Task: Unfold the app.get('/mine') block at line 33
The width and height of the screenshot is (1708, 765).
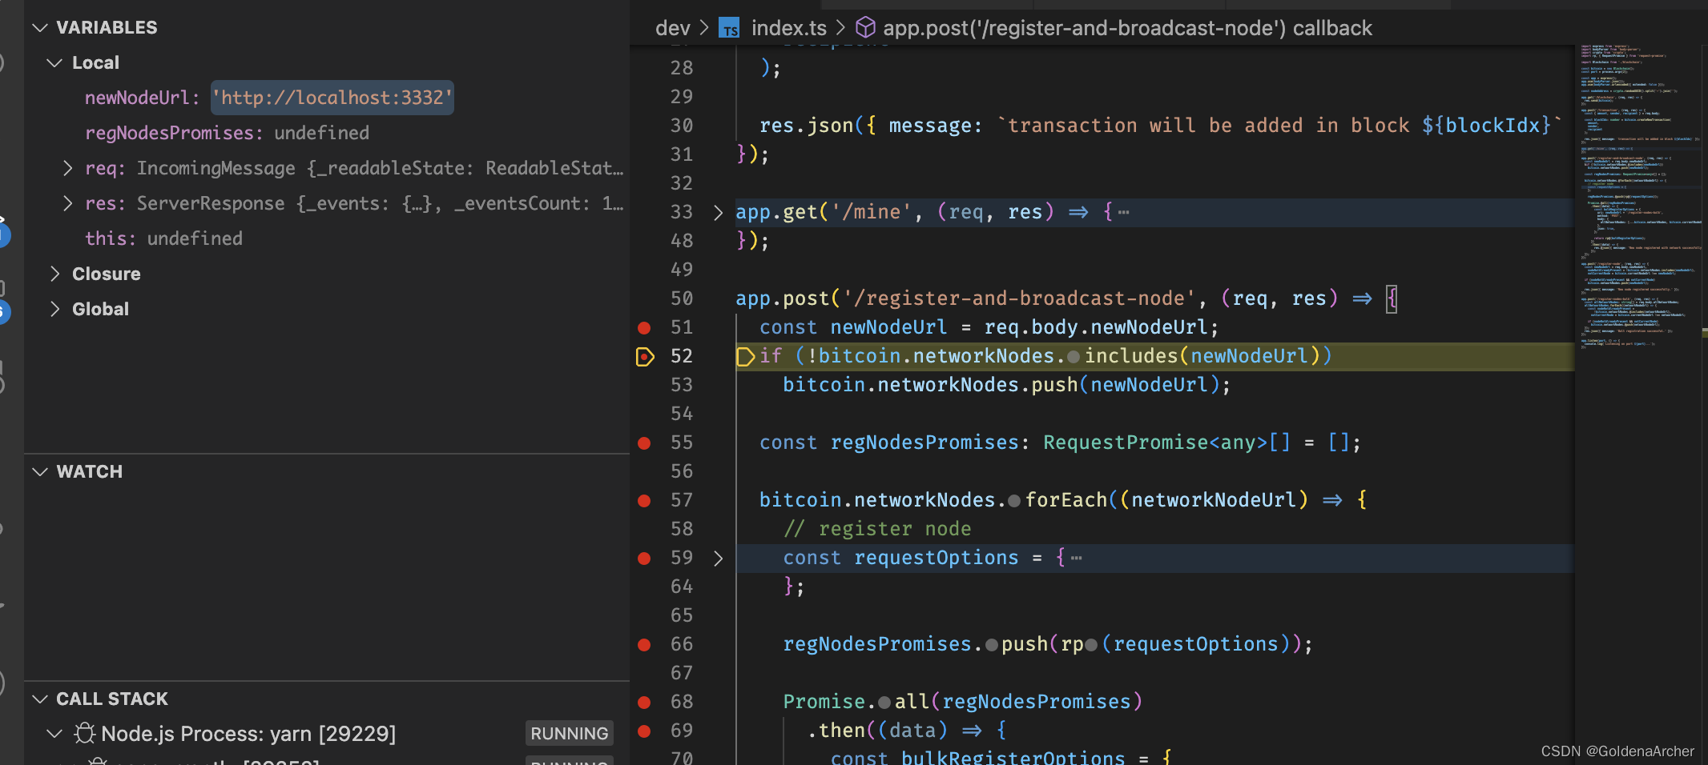Action: click(x=718, y=212)
